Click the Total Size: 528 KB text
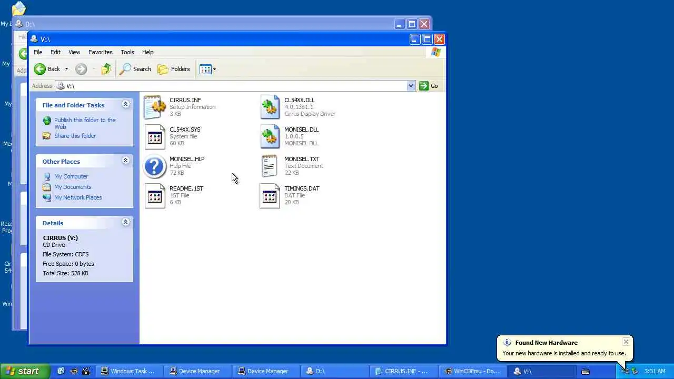 tap(65, 273)
